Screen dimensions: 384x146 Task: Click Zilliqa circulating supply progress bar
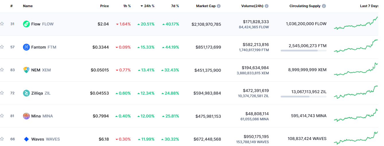303,97
